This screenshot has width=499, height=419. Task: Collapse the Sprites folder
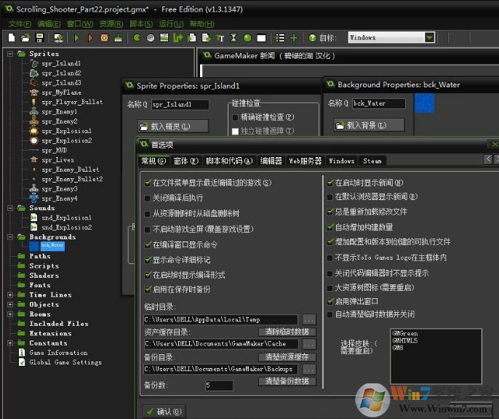(10, 54)
